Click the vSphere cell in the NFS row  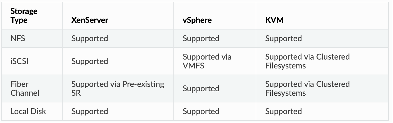tap(201, 38)
